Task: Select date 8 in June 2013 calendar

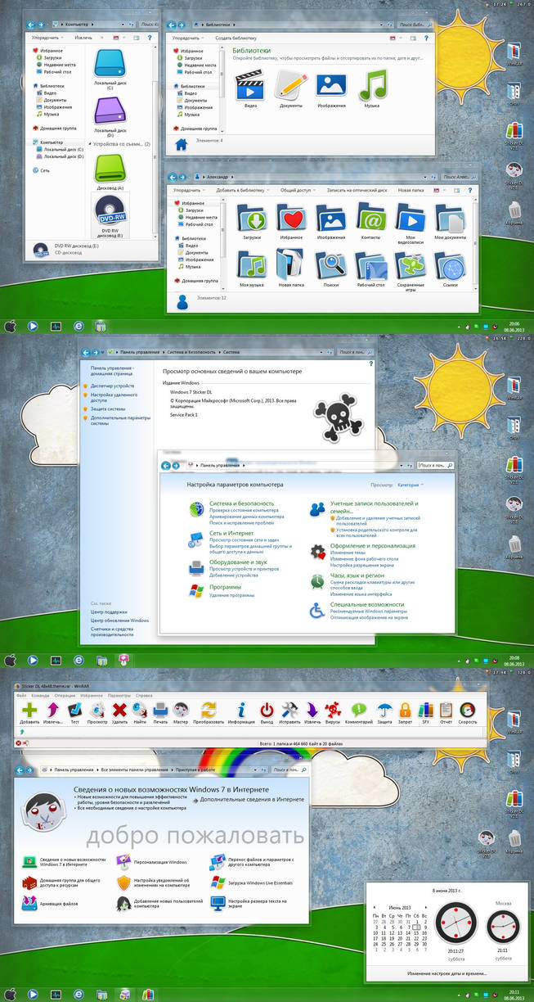Action: click(415, 927)
